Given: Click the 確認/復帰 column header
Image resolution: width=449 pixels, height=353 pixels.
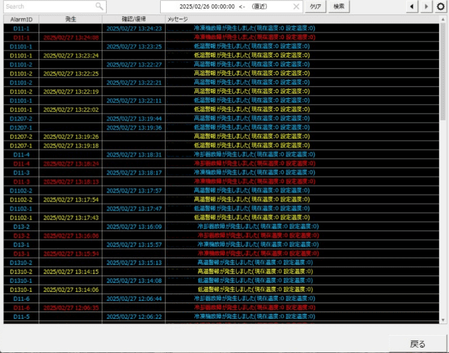Looking at the screenshot, I should pos(133,19).
